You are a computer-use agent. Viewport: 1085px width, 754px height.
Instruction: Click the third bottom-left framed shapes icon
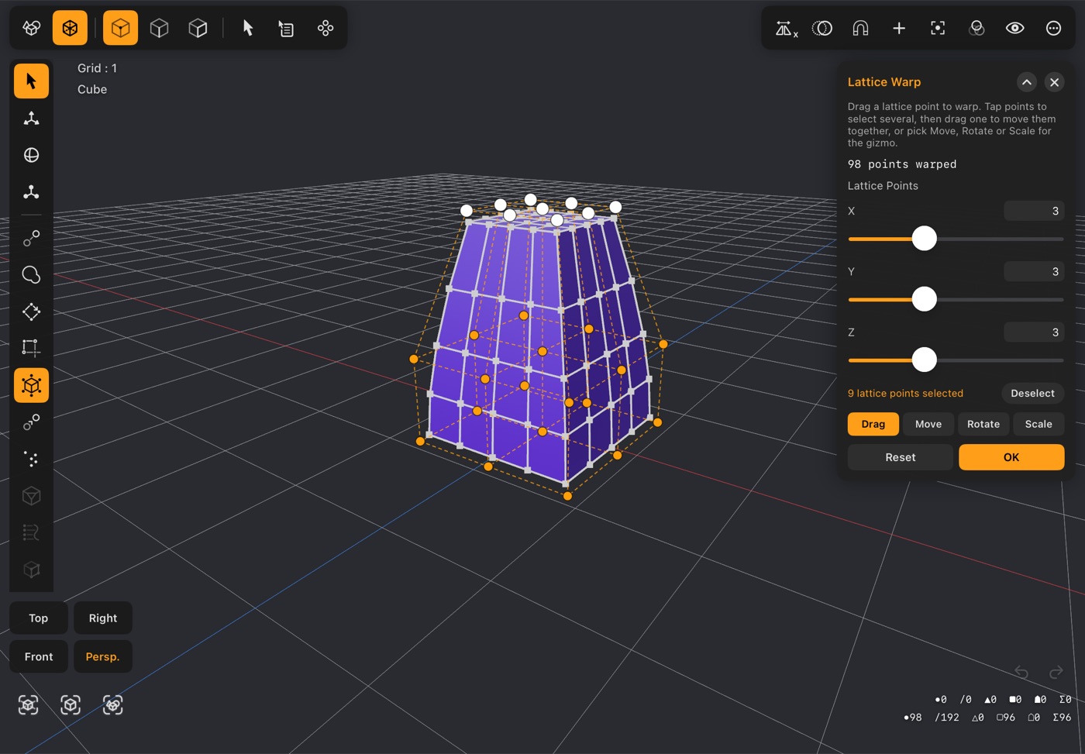click(112, 704)
